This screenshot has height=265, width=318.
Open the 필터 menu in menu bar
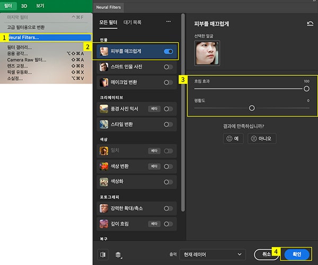(x=8, y=6)
